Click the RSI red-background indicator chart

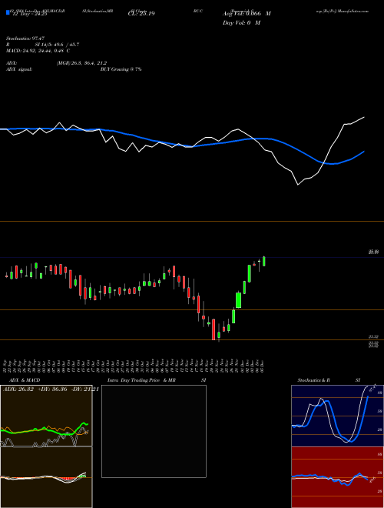(x=337, y=477)
